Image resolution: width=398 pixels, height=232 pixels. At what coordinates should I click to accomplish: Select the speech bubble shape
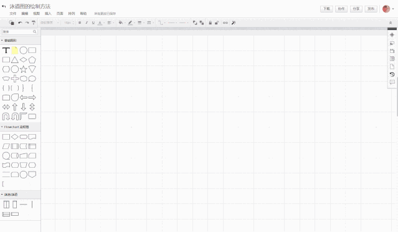(x=32, y=79)
